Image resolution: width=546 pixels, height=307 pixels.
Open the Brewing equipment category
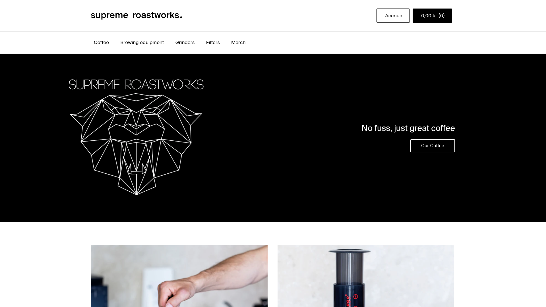142,42
